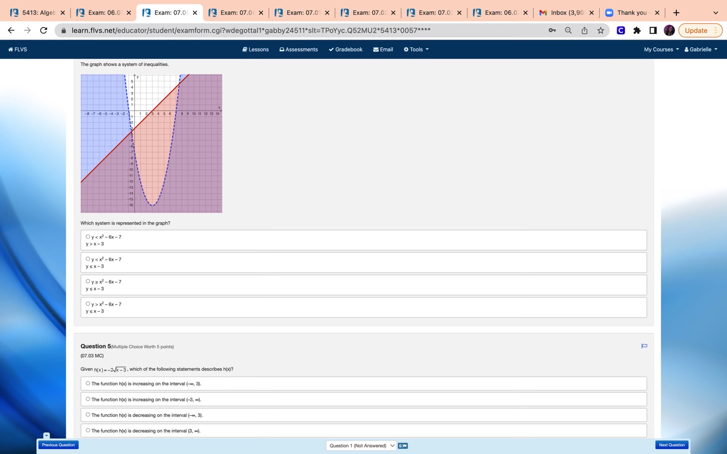Switch to the Thank you Zoom tab
727x454 pixels.
coord(632,13)
